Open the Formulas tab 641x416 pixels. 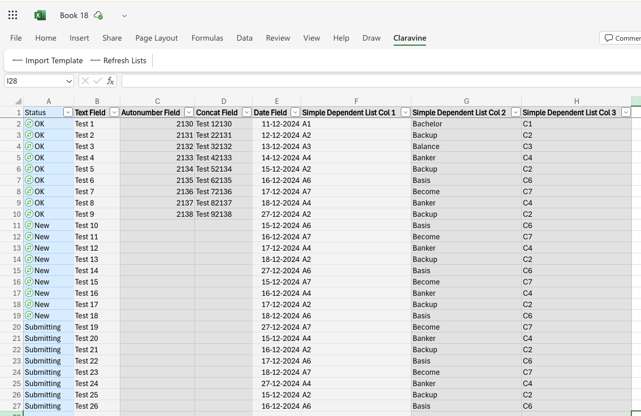pyautogui.click(x=207, y=38)
